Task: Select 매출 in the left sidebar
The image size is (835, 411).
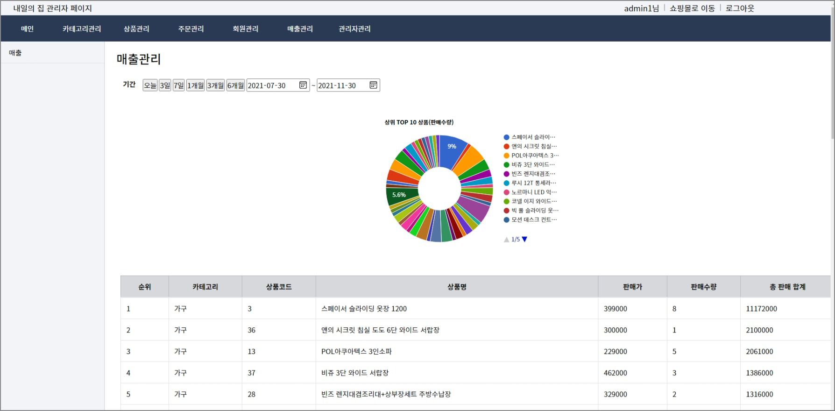Action: [52, 53]
